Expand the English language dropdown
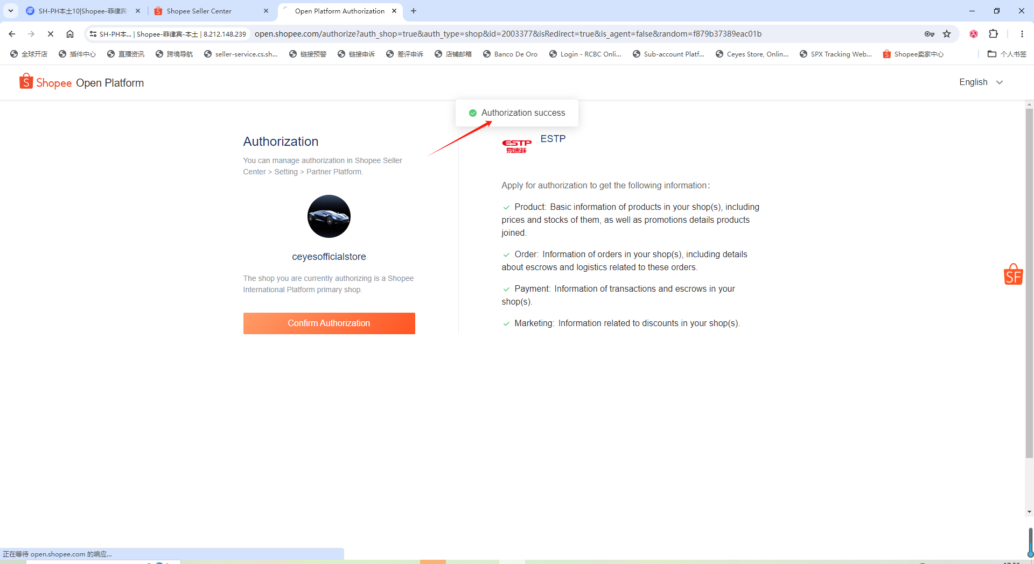1034x564 pixels. (x=981, y=82)
